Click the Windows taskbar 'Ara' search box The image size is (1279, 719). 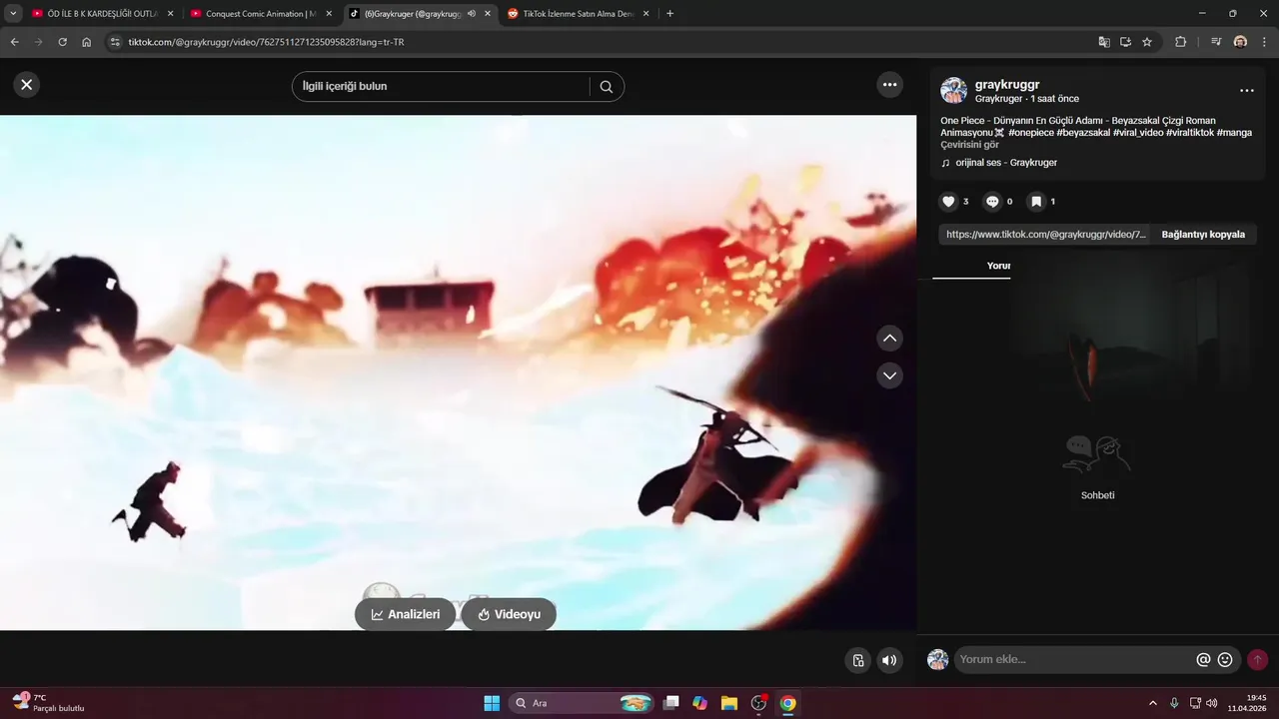pyautogui.click(x=583, y=703)
